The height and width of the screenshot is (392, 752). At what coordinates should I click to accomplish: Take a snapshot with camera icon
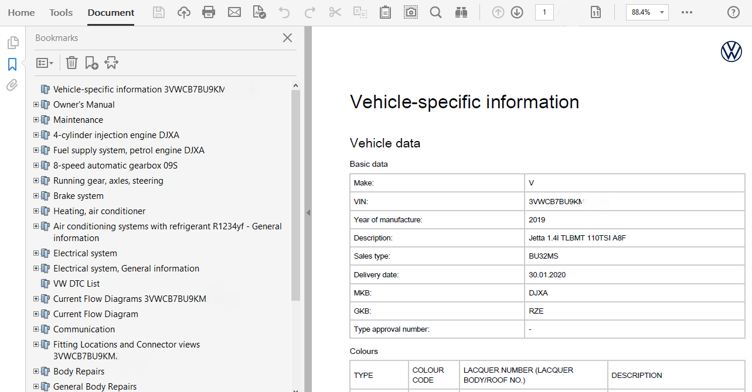411,12
